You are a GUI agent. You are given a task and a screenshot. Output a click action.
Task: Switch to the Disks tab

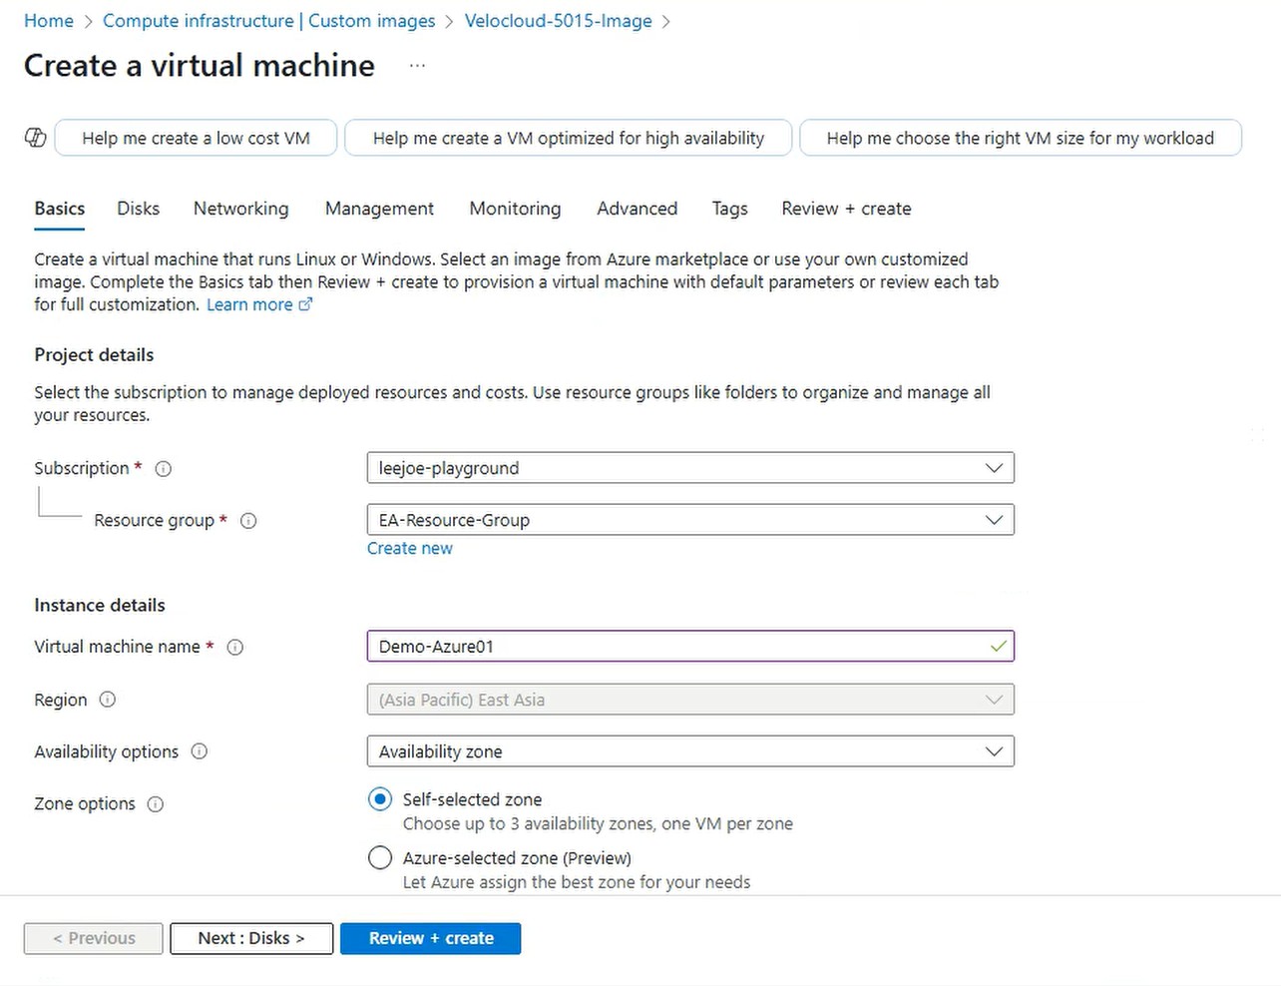[139, 209]
